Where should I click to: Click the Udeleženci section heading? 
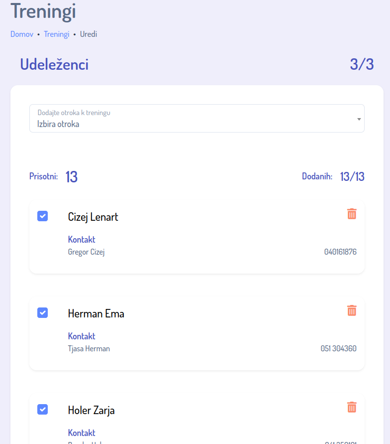pyautogui.click(x=54, y=64)
